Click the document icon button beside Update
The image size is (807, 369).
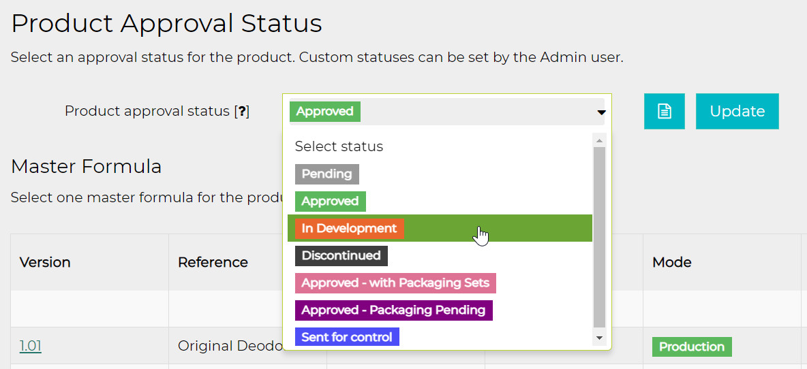[x=664, y=112]
